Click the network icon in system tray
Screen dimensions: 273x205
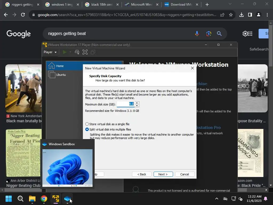pyautogui.click(x=234, y=199)
